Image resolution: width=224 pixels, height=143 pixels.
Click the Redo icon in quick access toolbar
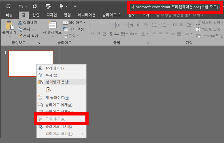pyautogui.click(x=35, y=6)
